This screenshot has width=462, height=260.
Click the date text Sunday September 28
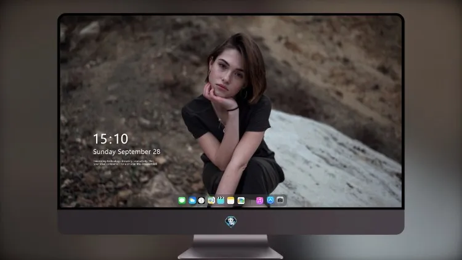[127, 152]
